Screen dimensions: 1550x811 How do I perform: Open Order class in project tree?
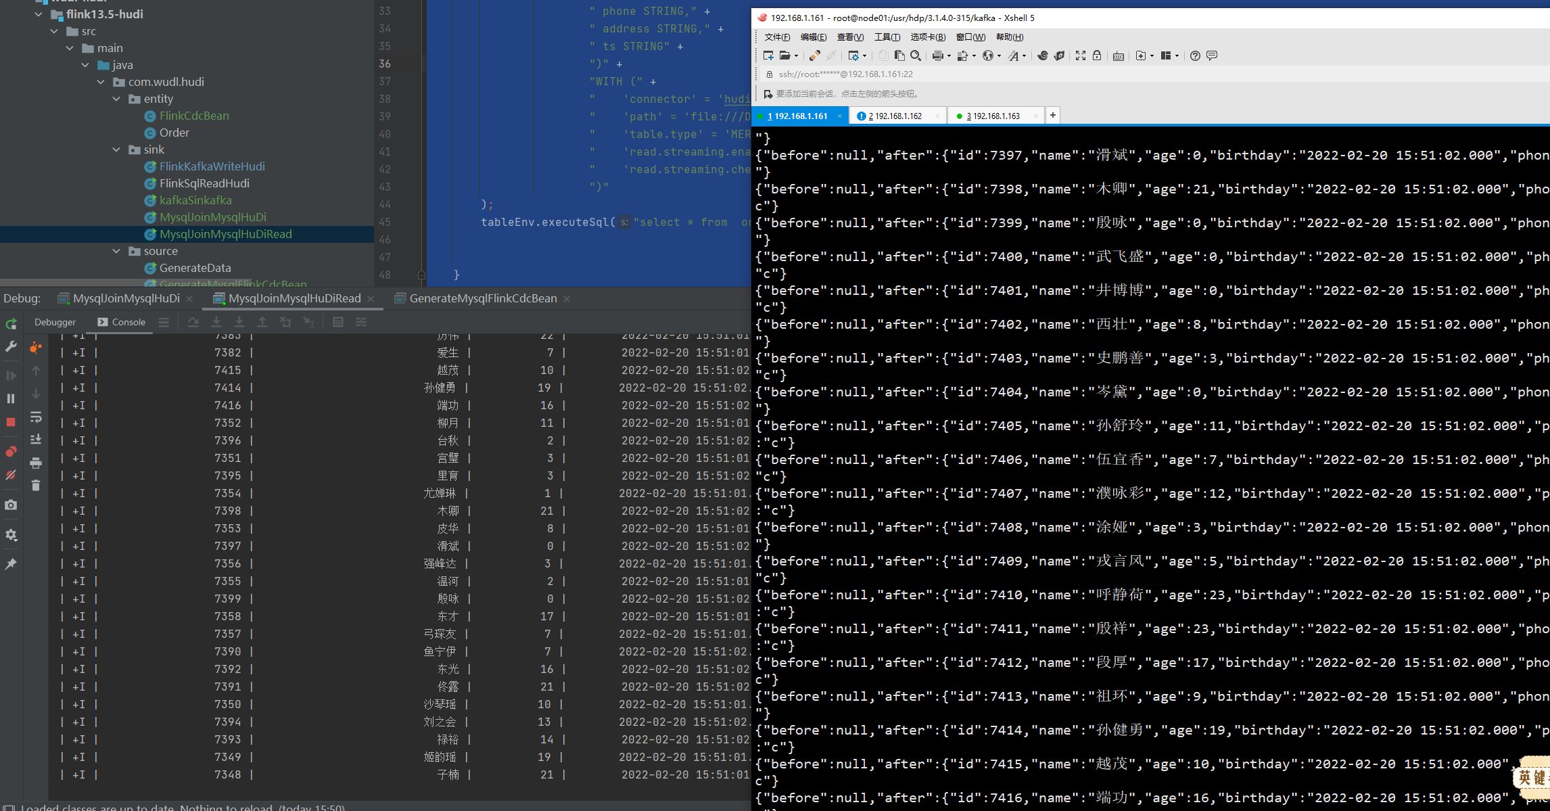(174, 133)
